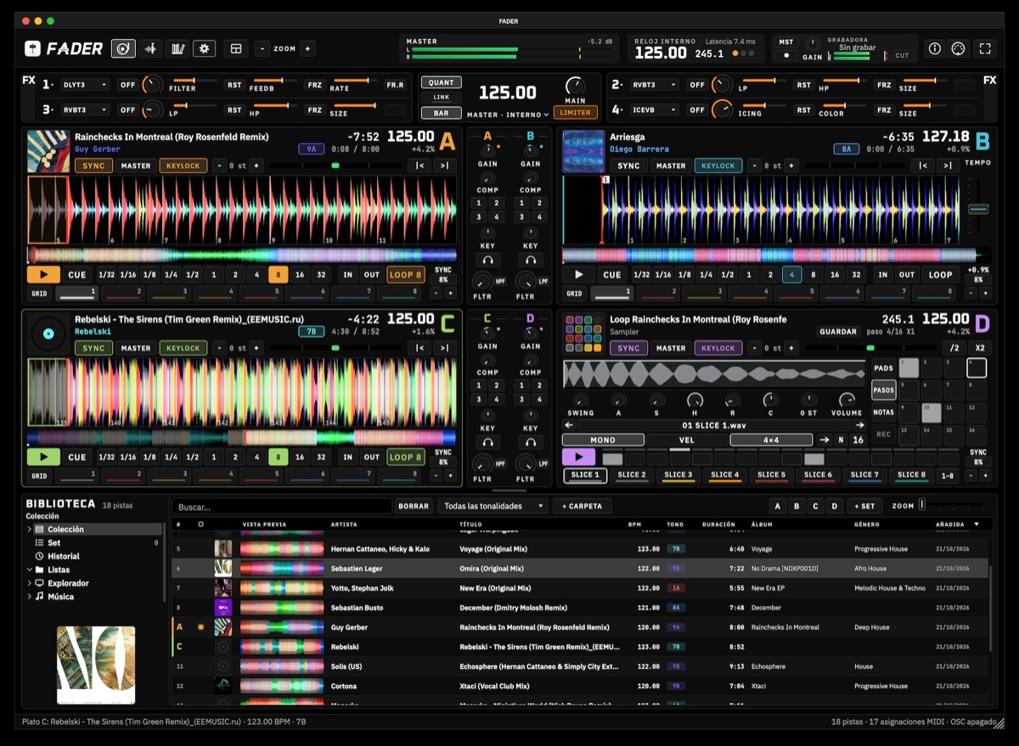Viewport: 1019px width, 746px height.
Task: Toggle KEYLOCK on deck A
Action: click(x=183, y=165)
